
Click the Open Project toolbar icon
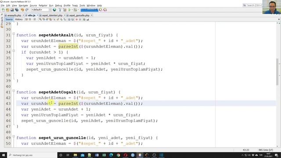12,10
